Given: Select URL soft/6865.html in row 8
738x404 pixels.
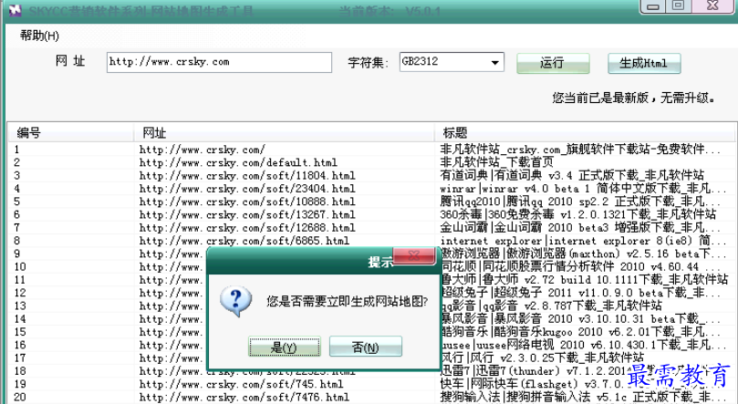Looking at the screenshot, I should pos(244,241).
